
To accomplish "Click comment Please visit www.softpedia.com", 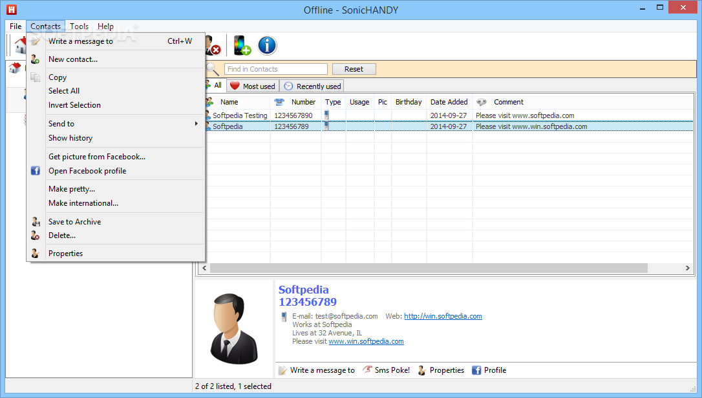I will [525, 115].
